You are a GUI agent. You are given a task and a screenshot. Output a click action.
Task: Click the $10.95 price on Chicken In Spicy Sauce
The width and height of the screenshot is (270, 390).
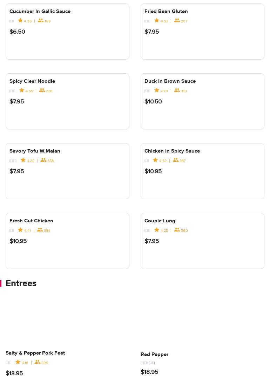[x=153, y=171]
